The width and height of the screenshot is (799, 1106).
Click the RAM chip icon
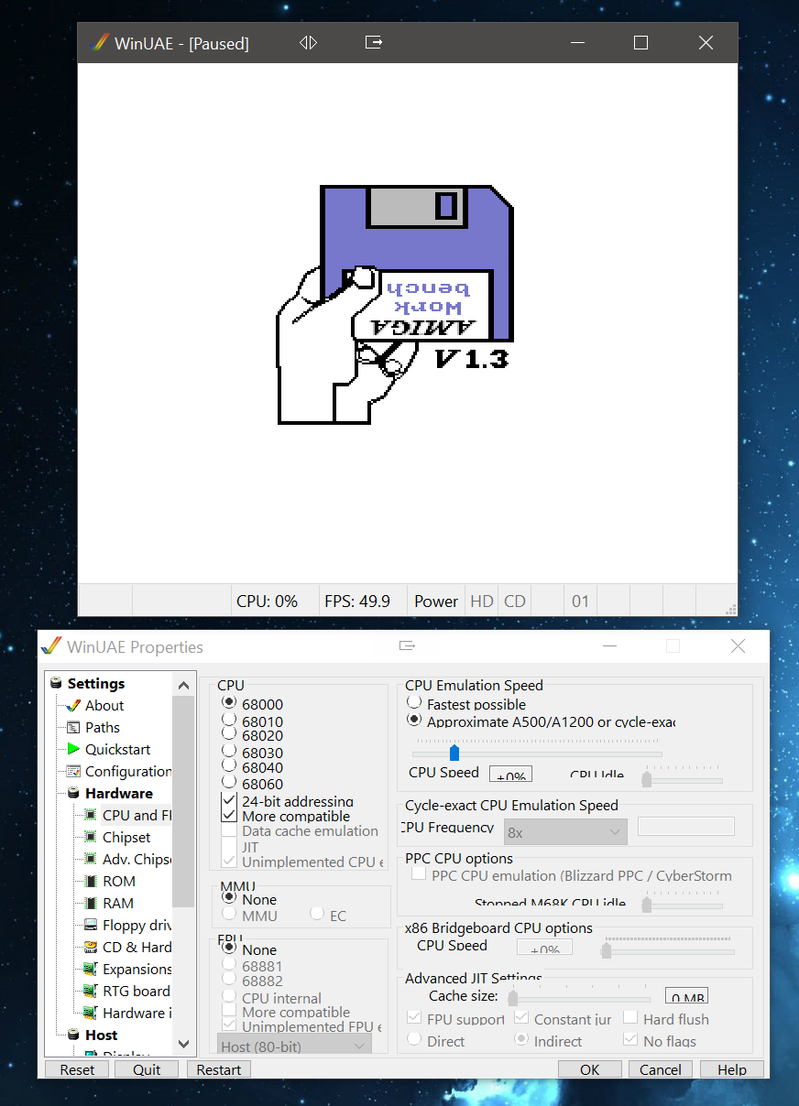click(91, 903)
